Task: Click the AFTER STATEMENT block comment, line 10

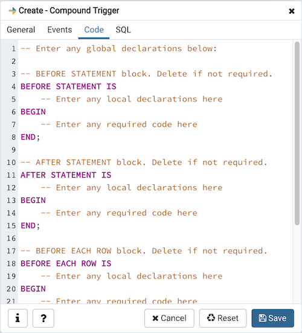Action: pos(144,163)
